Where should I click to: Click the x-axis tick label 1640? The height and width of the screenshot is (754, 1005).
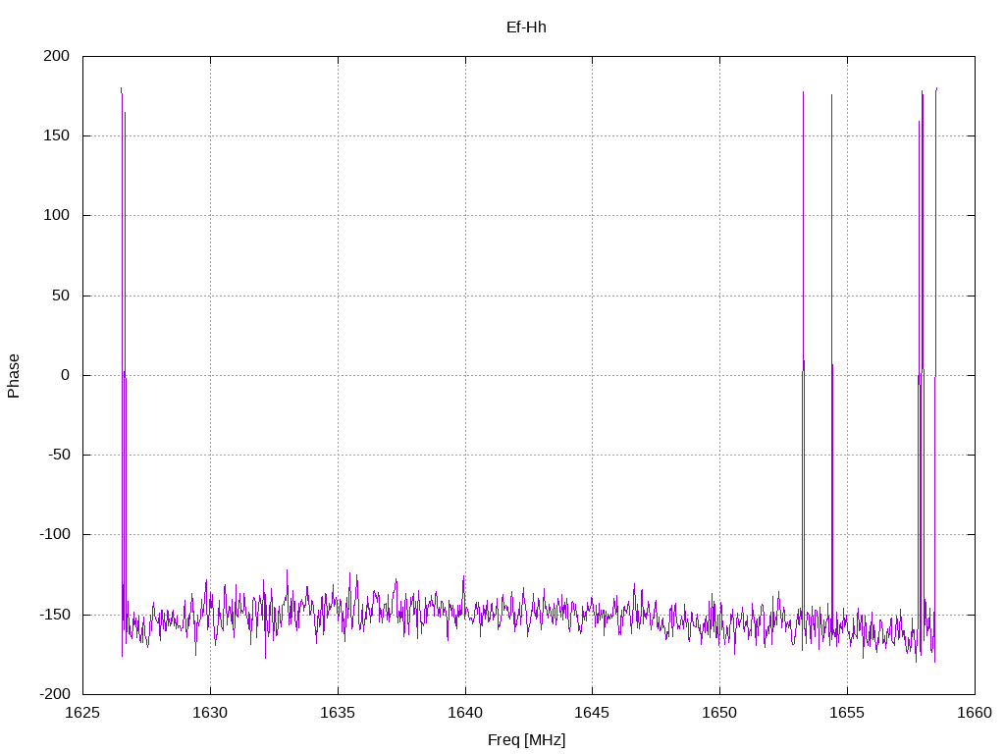[465, 713]
